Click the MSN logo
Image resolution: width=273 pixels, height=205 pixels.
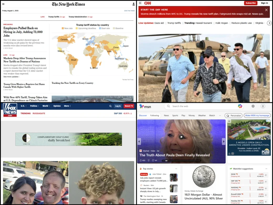[145, 106]
